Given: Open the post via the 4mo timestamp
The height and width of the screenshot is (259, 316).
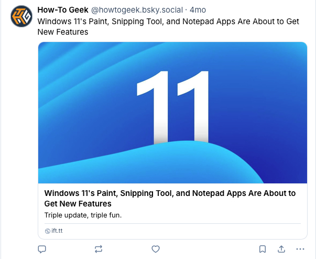Looking at the screenshot, I should coord(198,11).
